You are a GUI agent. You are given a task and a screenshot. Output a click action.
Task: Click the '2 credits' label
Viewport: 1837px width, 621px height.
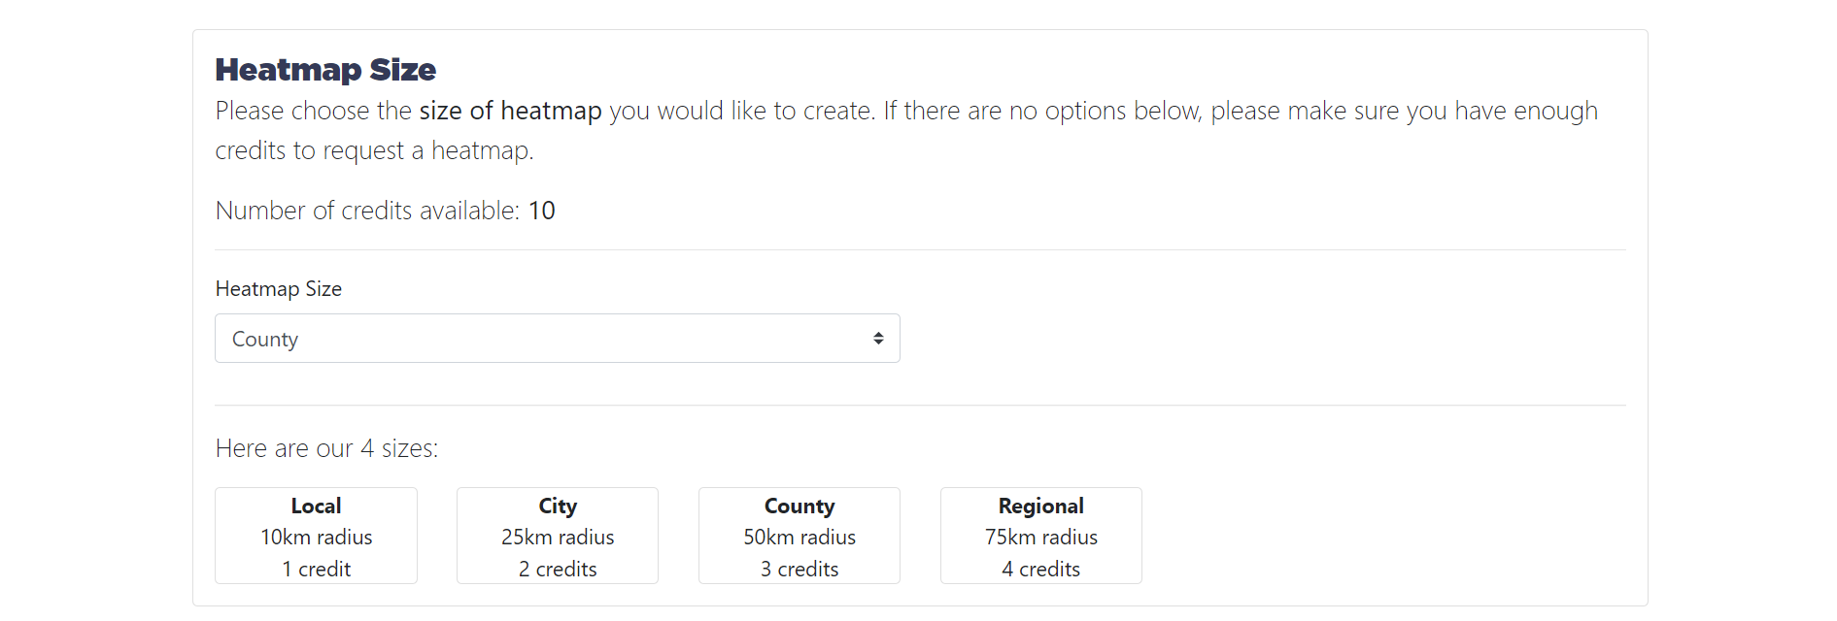(558, 570)
